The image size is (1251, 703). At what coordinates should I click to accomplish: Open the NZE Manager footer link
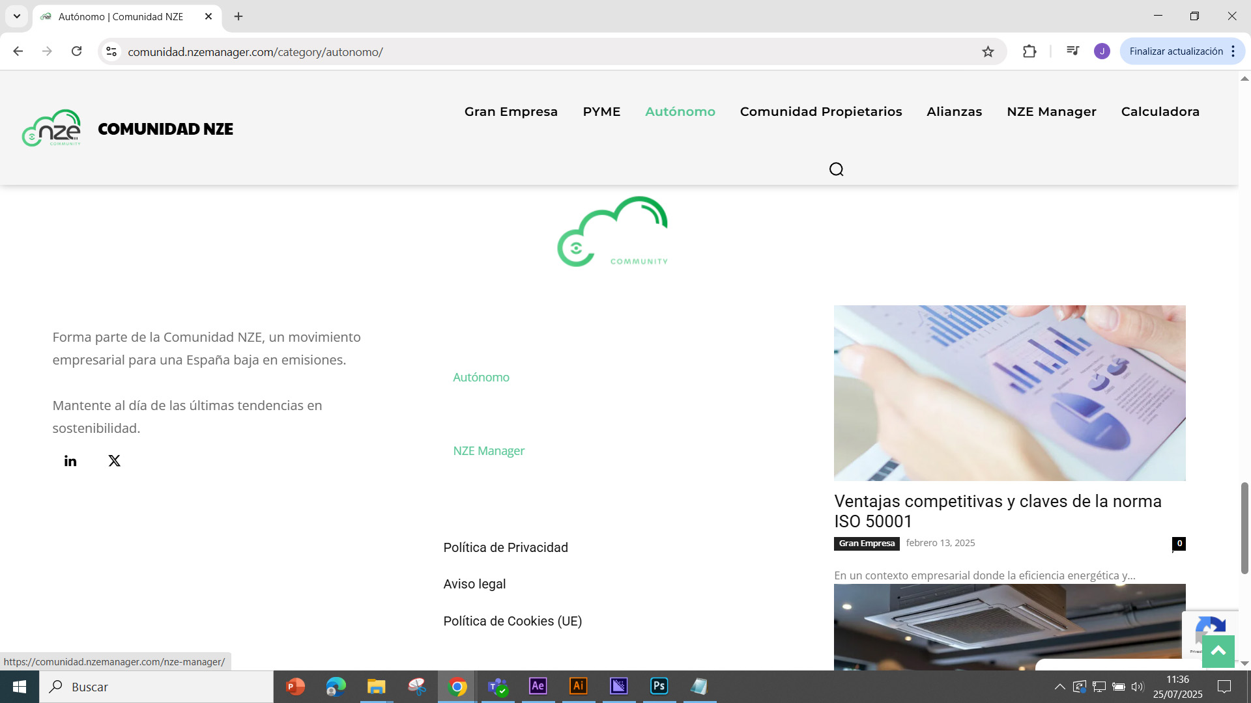489,451
